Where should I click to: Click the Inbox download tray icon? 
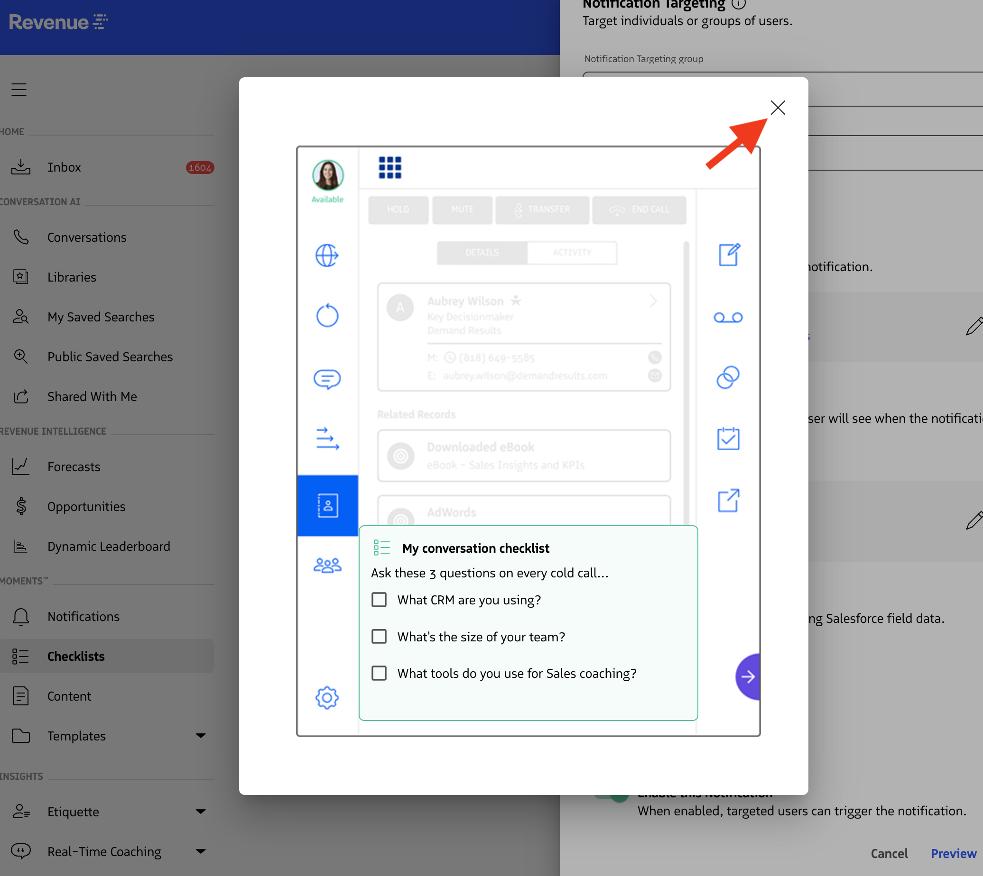click(x=21, y=167)
